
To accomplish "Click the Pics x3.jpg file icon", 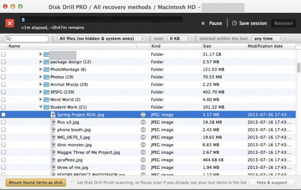I will tap(53, 122).
